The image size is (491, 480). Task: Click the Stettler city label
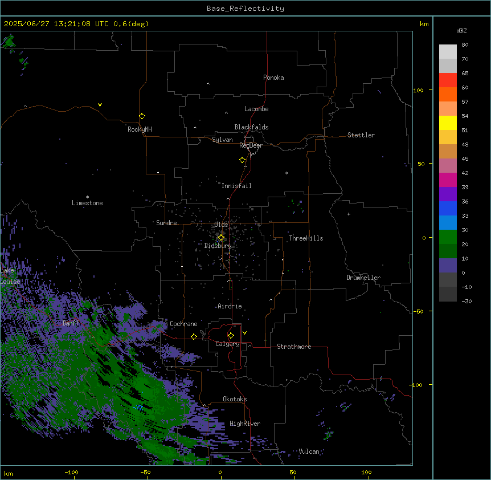coord(361,135)
